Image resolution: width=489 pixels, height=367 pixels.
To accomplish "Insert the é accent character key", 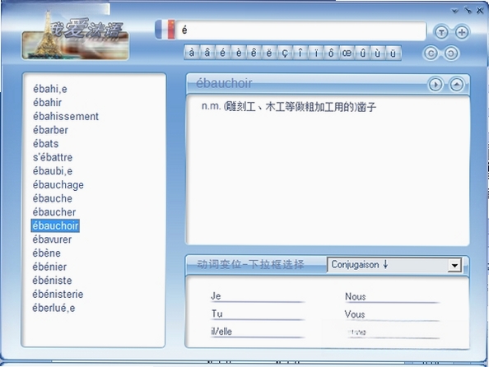I will (x=222, y=53).
